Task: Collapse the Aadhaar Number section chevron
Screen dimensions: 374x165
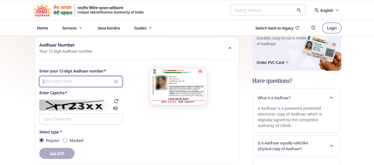Action: [229, 48]
